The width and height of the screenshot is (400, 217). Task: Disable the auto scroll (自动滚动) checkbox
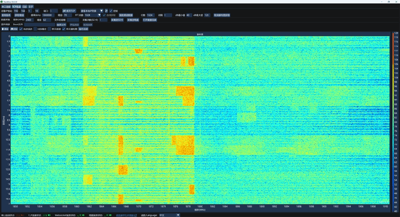[x=21, y=29]
